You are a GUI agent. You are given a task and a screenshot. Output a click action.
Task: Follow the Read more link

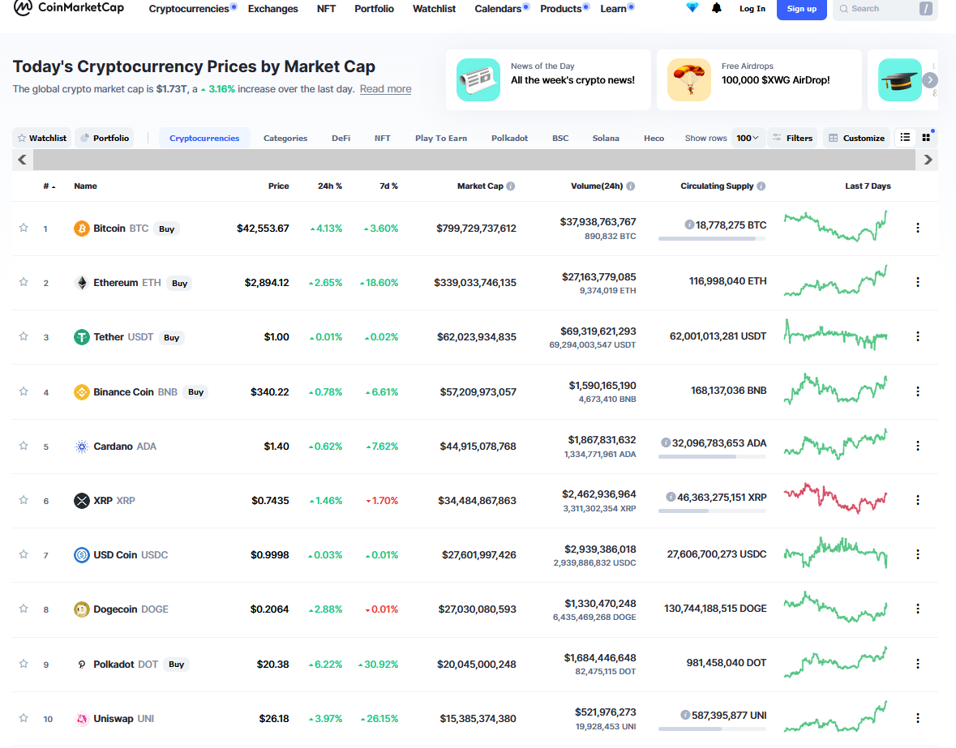click(385, 89)
